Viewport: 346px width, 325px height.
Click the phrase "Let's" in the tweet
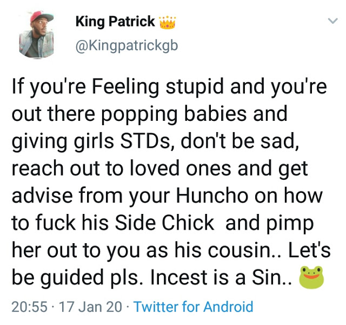[x=309, y=250]
